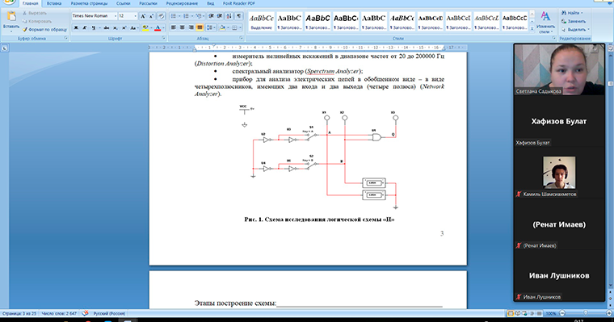Open the Вид ribbon tab
Image resolution: width=614 pixels, height=322 pixels.
tap(210, 3)
